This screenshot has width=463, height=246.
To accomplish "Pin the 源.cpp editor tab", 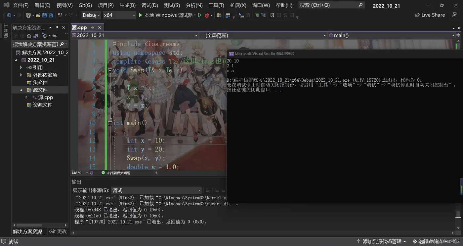I will [x=93, y=27].
